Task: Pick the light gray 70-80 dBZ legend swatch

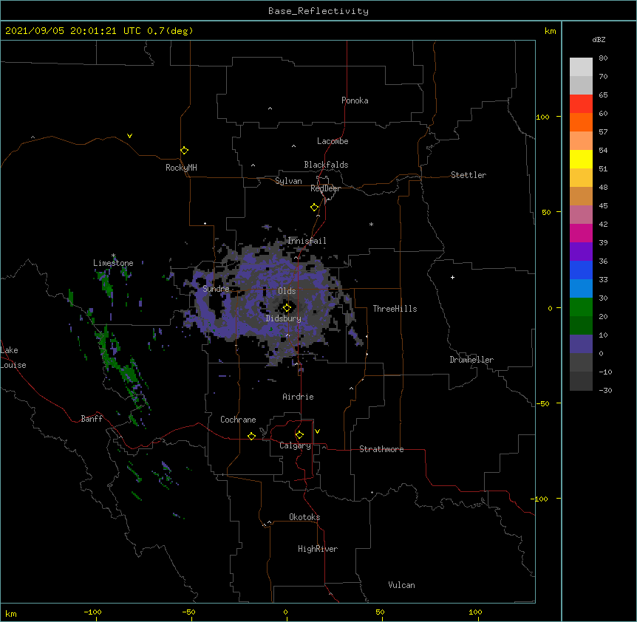Action: (x=581, y=67)
